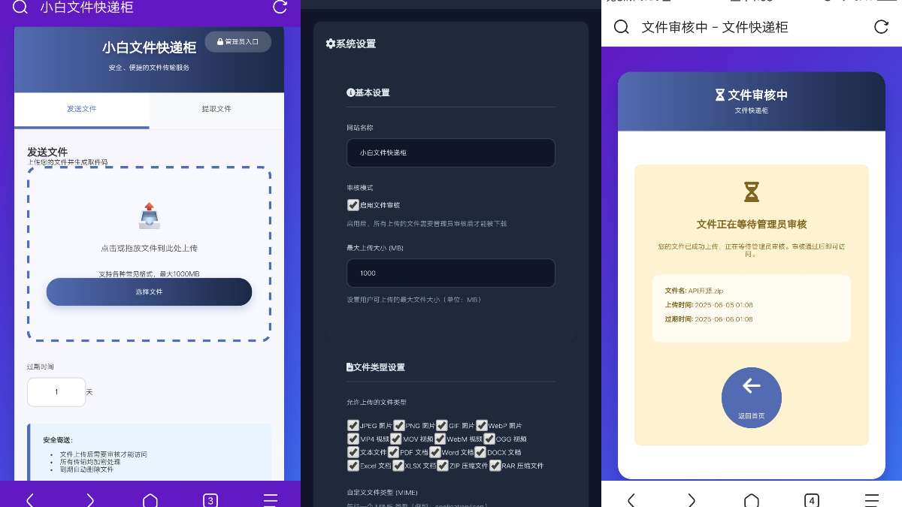Disable the RAR 压缩文件 file type

[495, 466]
